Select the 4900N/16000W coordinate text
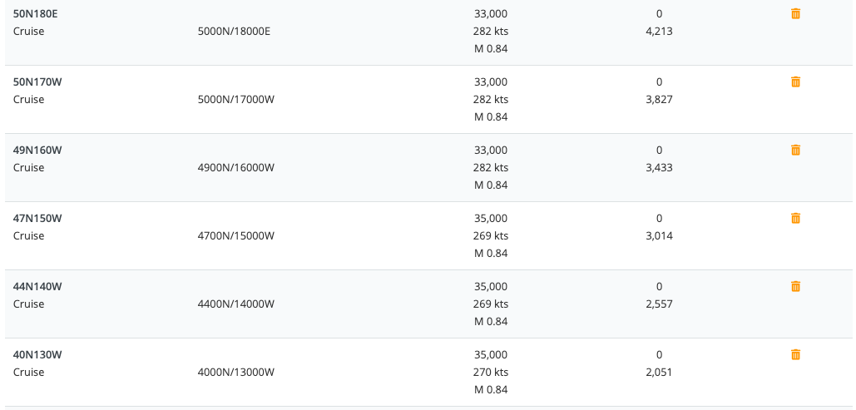Image resolution: width=856 pixels, height=410 pixels. (236, 168)
